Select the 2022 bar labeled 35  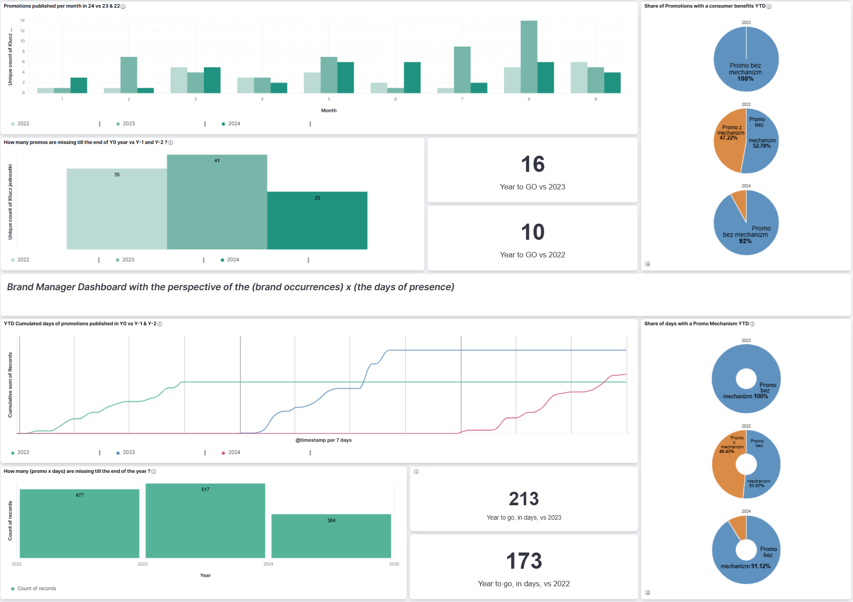[117, 209]
